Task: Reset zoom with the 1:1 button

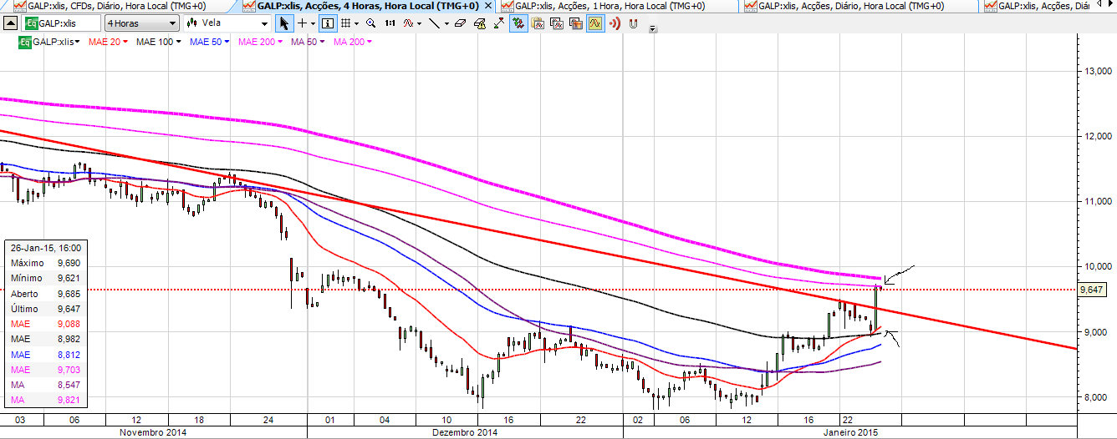Action: pyautogui.click(x=390, y=23)
